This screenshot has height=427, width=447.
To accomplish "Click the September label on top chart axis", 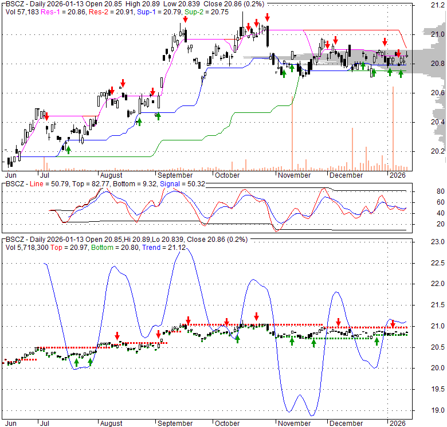I will pos(175,175).
